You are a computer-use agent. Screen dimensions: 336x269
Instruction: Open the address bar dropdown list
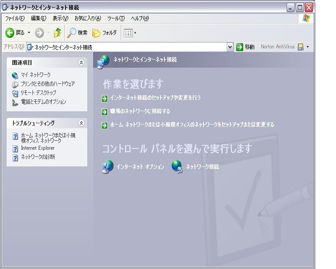(230, 47)
